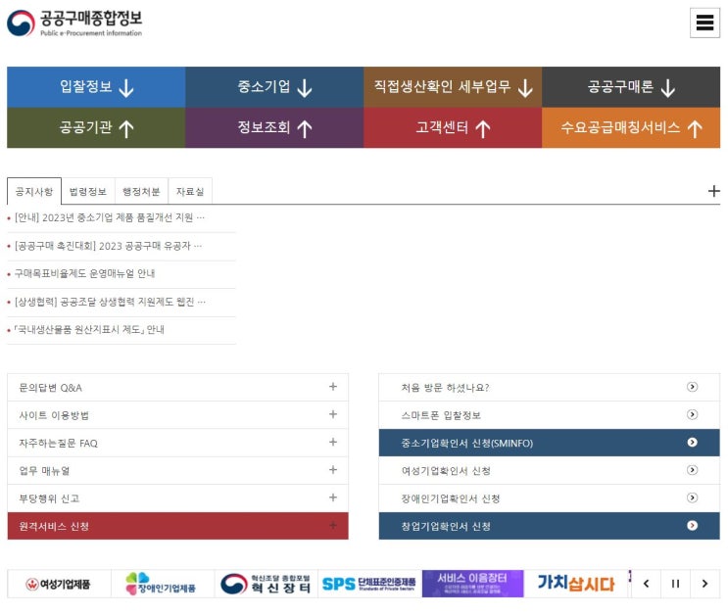This screenshot has width=728, height=615.
Task: Open the 상생협력 공공조달 지원제도 notice
Action: point(110,303)
